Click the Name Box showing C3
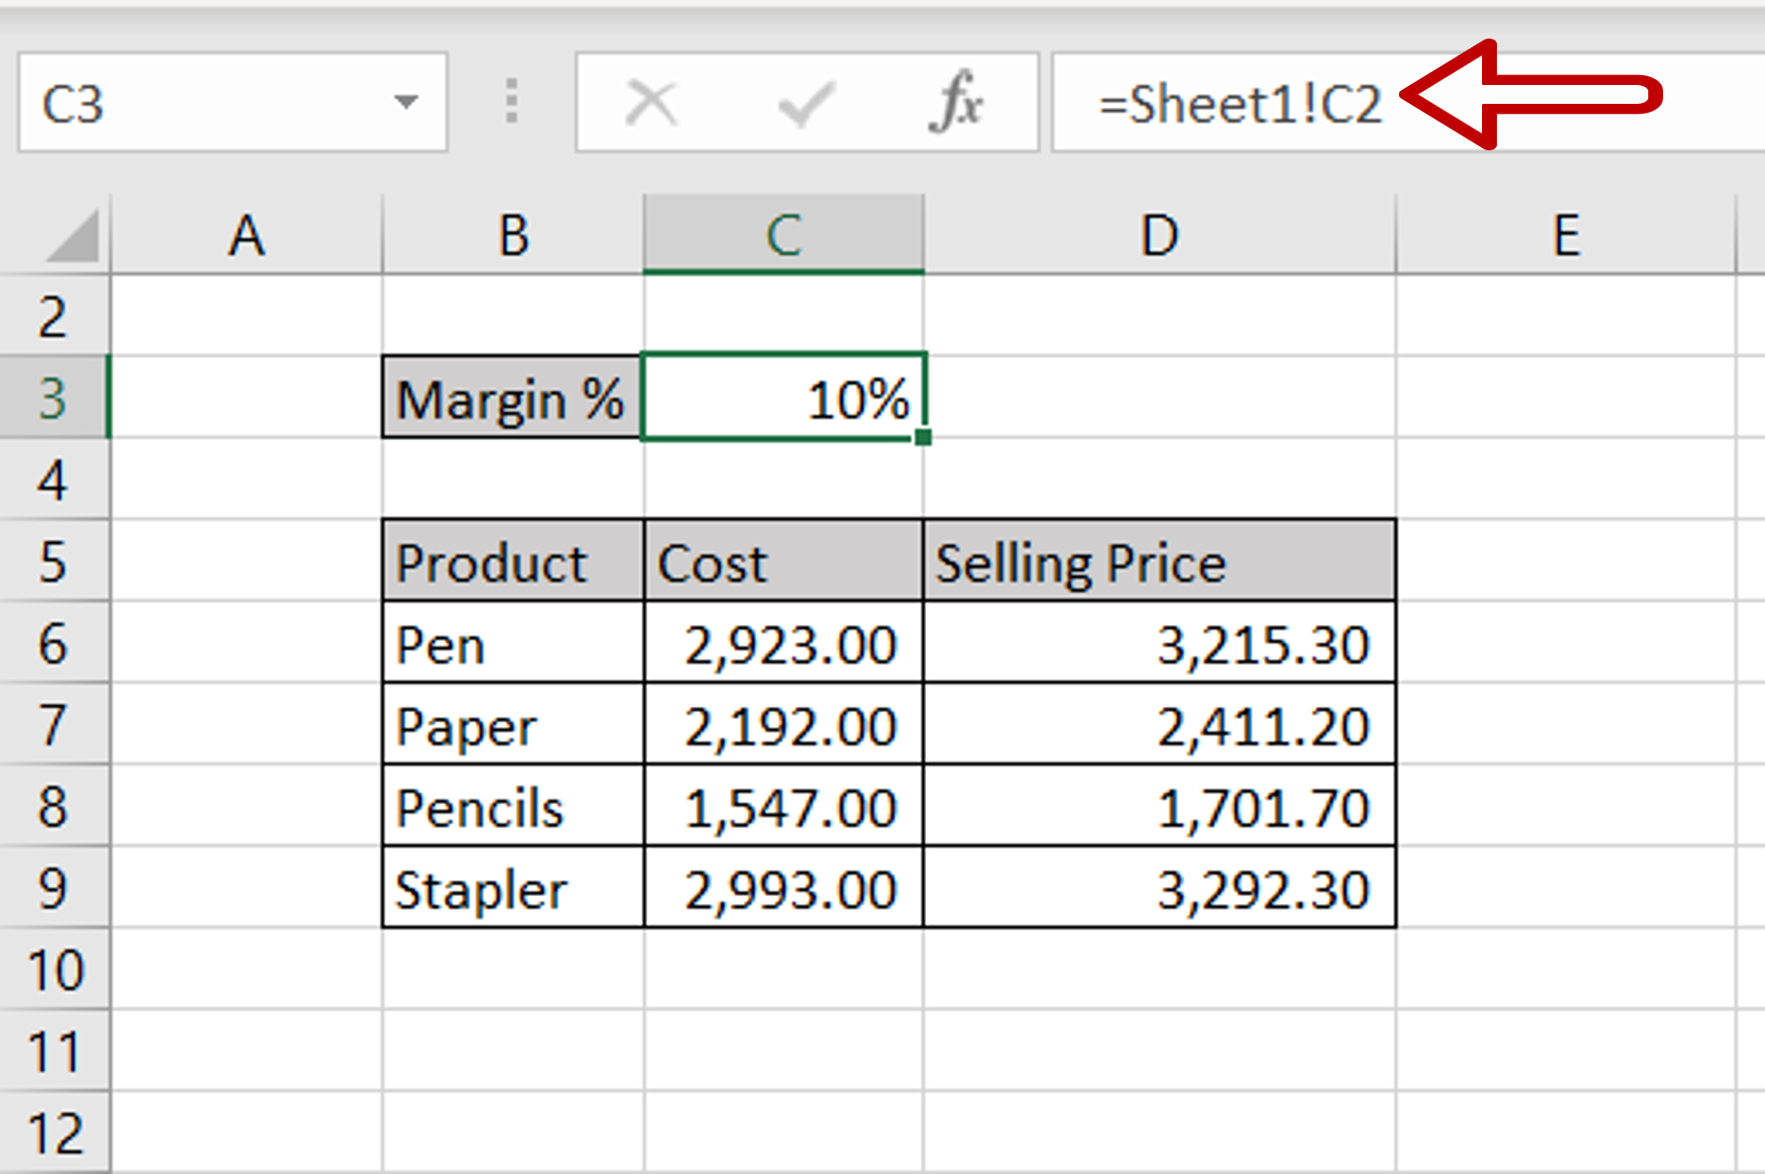Screen dimensions: 1765x1174 tap(232, 103)
